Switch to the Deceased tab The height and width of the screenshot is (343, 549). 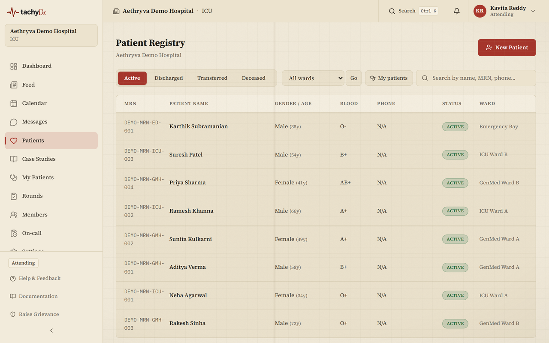pyautogui.click(x=253, y=78)
